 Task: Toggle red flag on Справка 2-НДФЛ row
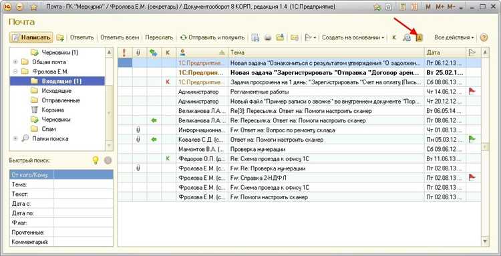pos(472,177)
